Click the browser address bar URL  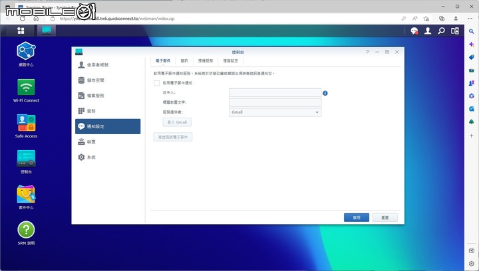click(117, 19)
